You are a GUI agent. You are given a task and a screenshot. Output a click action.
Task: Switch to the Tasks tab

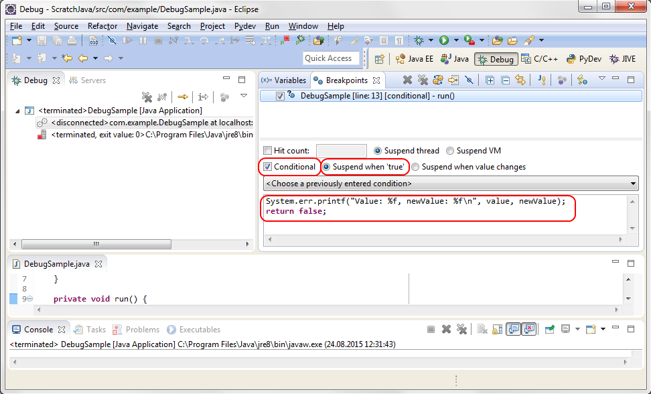pyautogui.click(x=90, y=330)
